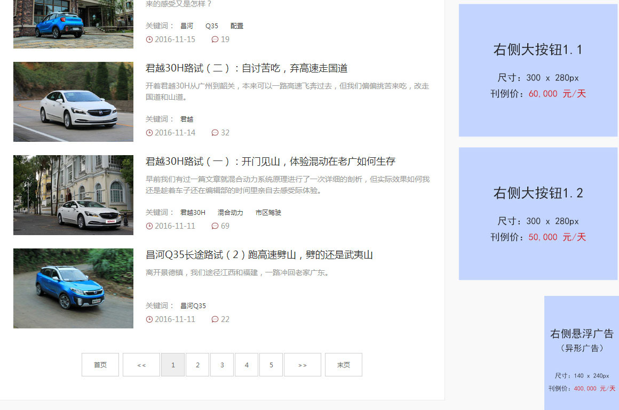Select keyword tag 君越30H
619x410 pixels.
[x=193, y=213]
